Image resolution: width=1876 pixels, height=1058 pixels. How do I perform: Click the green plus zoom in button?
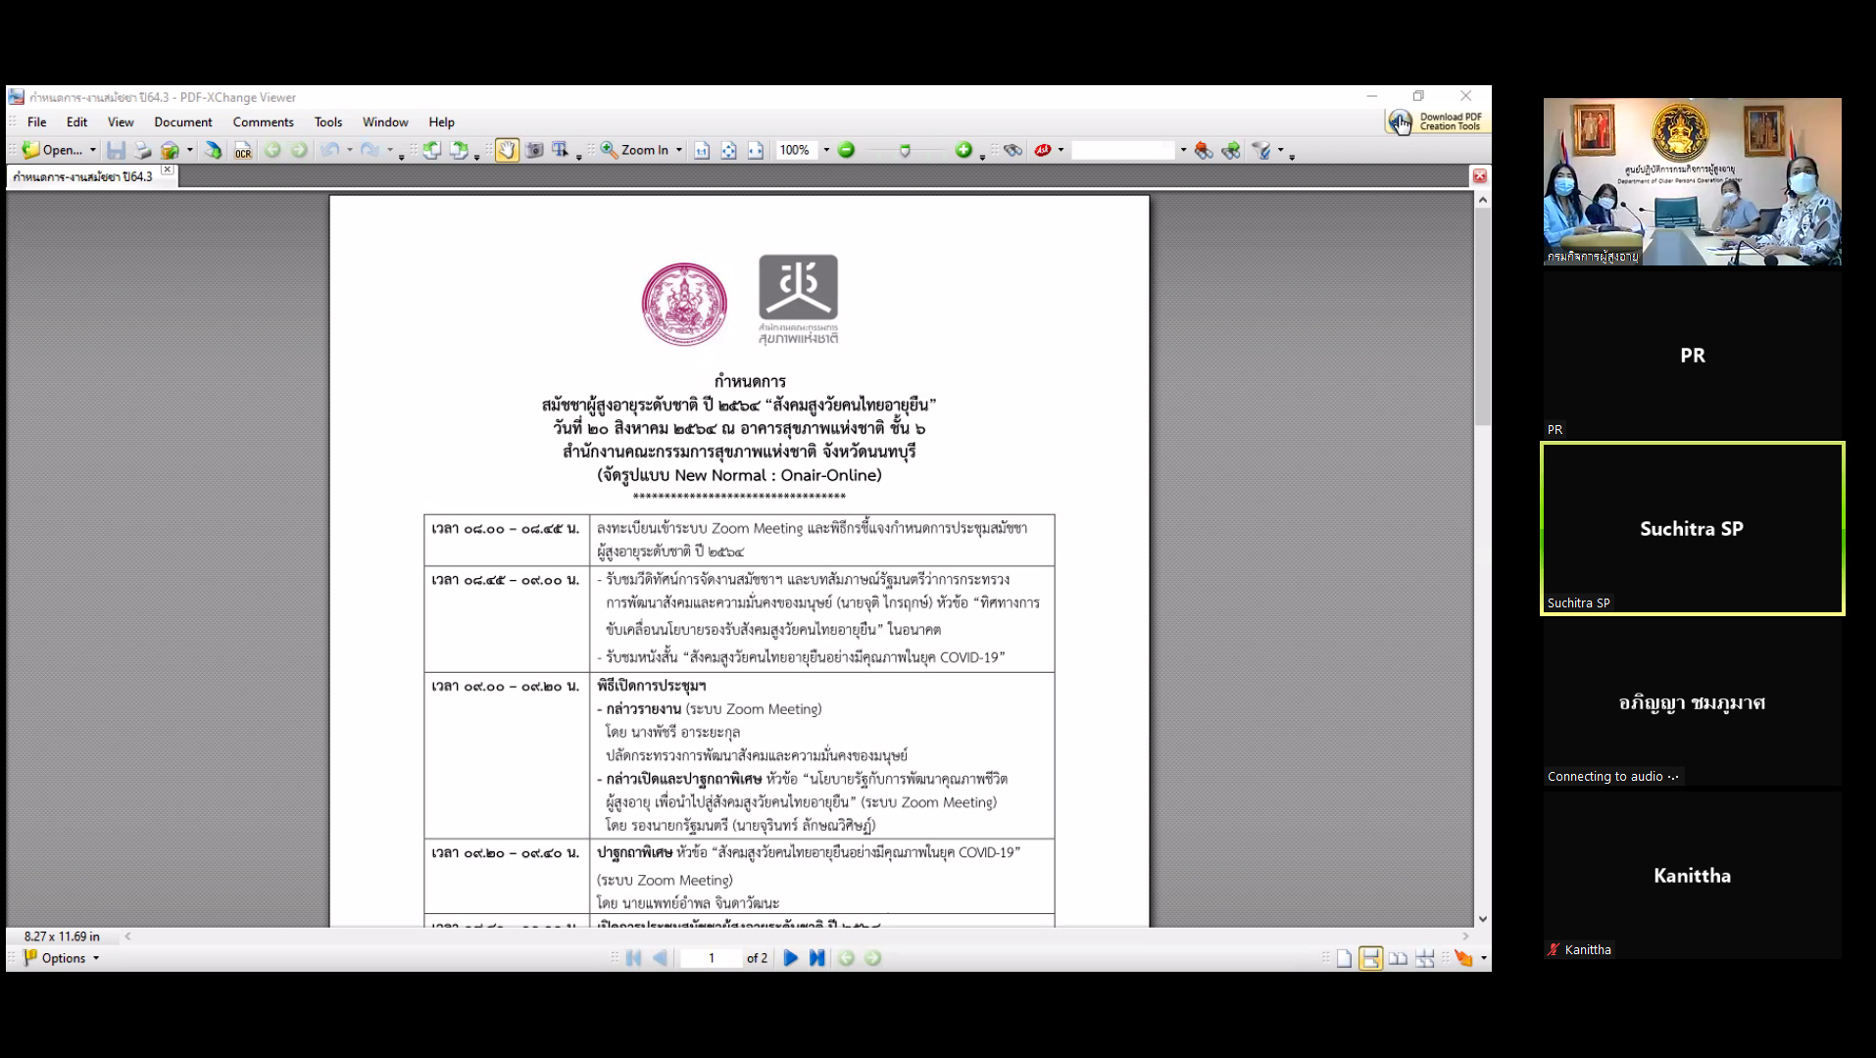(x=963, y=150)
